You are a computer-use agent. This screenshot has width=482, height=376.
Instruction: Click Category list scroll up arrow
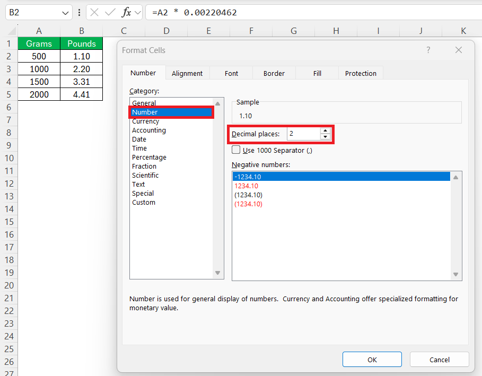point(217,103)
